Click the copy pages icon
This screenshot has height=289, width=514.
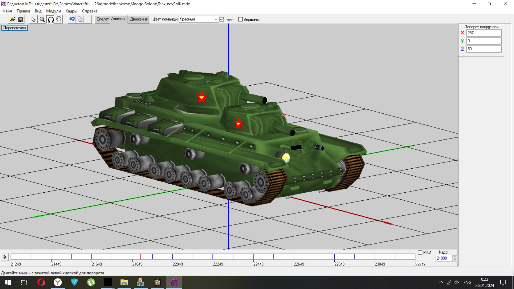pos(80,19)
